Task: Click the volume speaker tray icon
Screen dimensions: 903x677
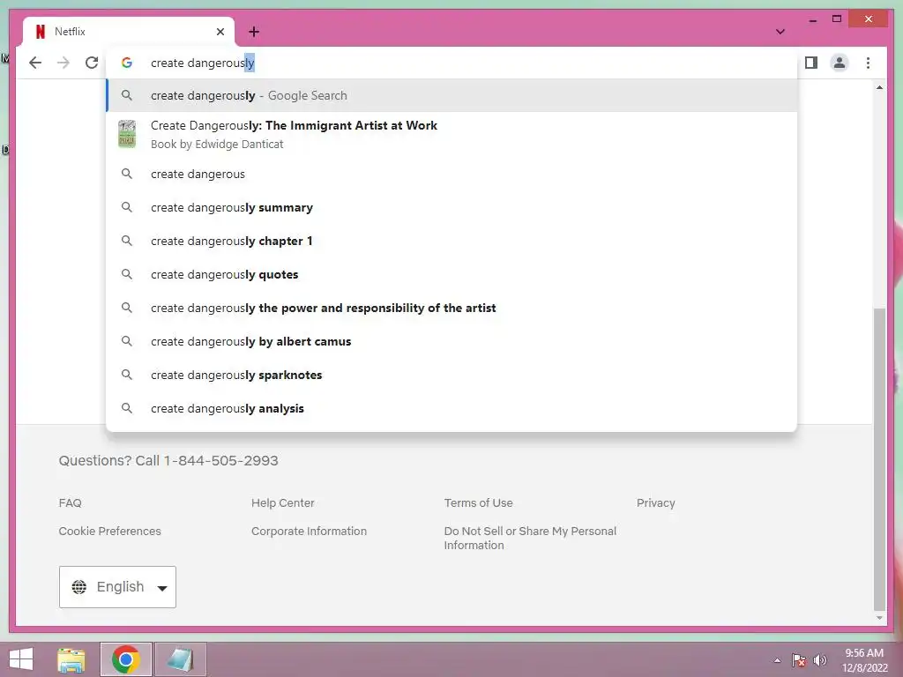Action: [x=819, y=660]
